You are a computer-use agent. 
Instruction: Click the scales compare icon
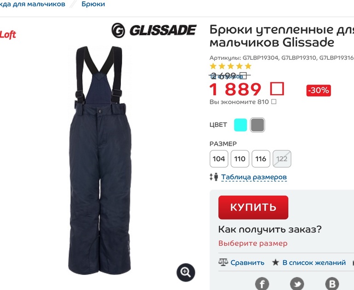(x=223, y=262)
